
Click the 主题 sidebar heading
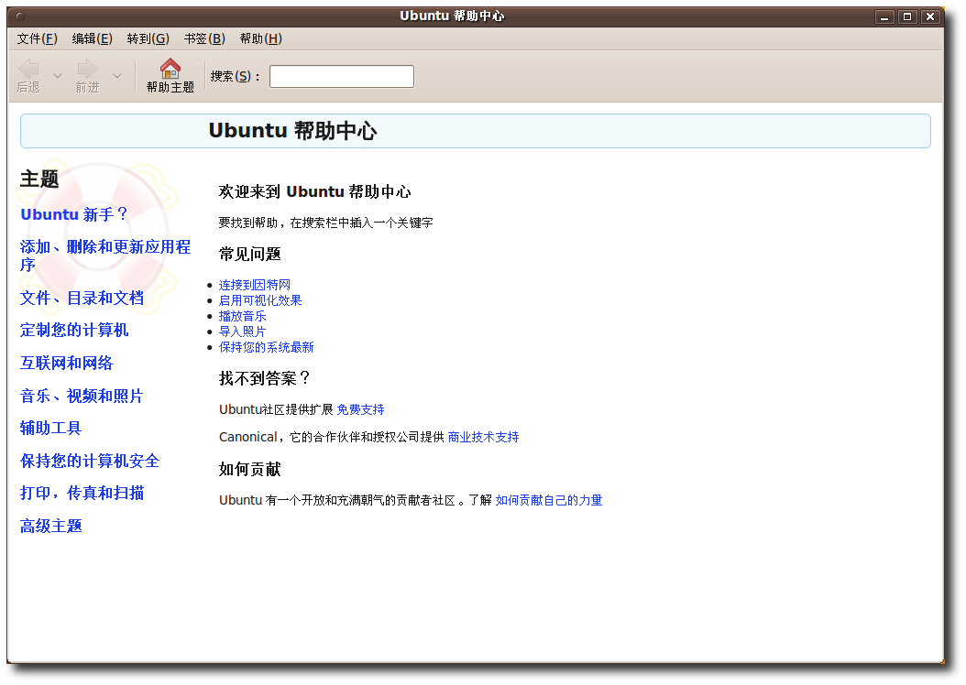(39, 179)
